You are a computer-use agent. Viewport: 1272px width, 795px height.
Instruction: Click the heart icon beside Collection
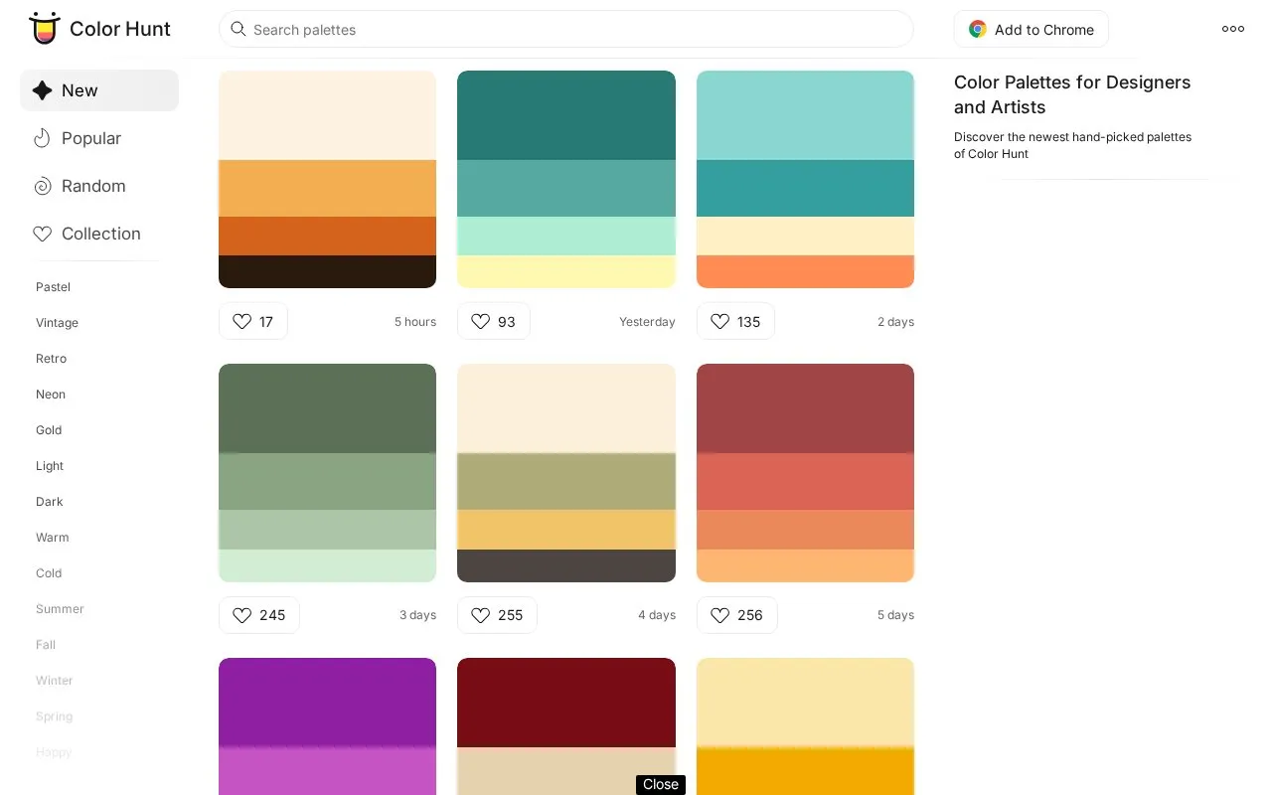point(42,234)
